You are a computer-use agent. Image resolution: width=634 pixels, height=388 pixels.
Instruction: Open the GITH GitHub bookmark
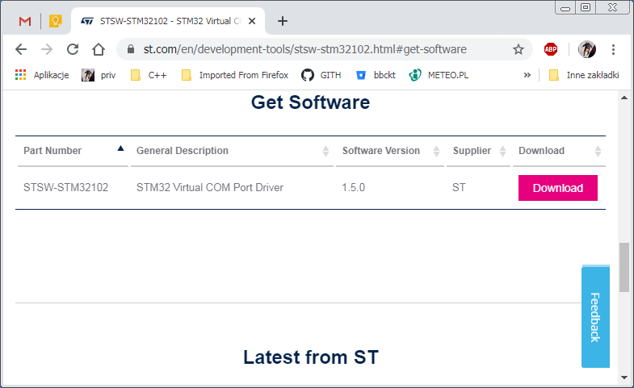pyautogui.click(x=321, y=75)
